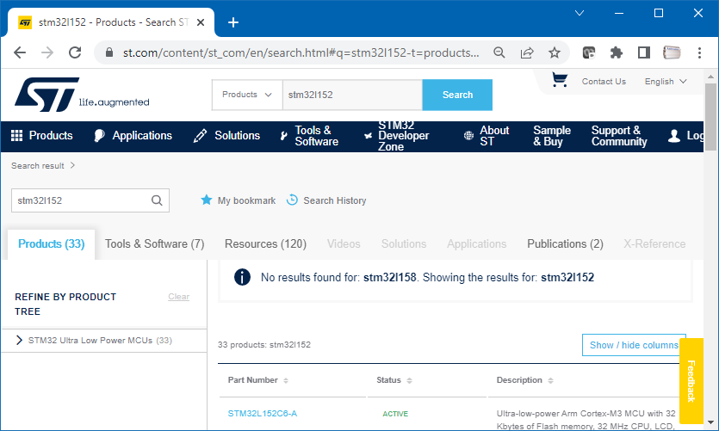Screen dimensions: 719x431
Task: Open the STM32L152C6-A part link
Action: click(x=263, y=413)
